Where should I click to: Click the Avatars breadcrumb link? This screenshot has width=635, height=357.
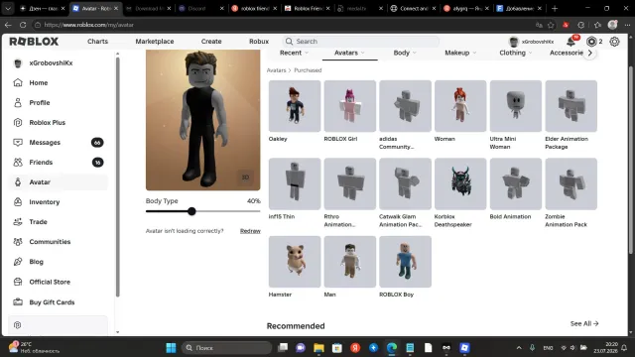pyautogui.click(x=276, y=70)
